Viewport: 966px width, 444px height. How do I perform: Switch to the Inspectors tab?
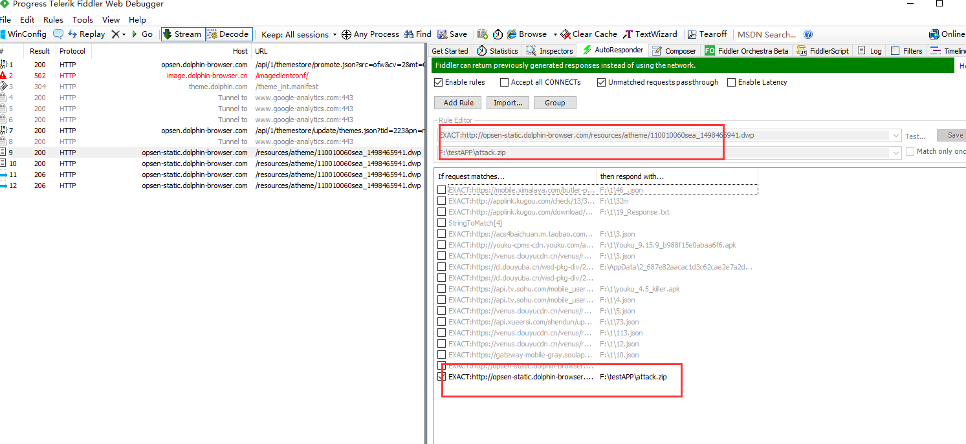(550, 50)
